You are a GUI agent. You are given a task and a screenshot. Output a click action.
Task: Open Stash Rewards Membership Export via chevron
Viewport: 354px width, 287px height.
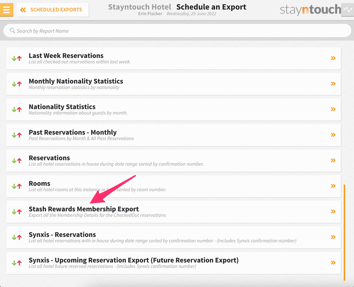point(333,211)
